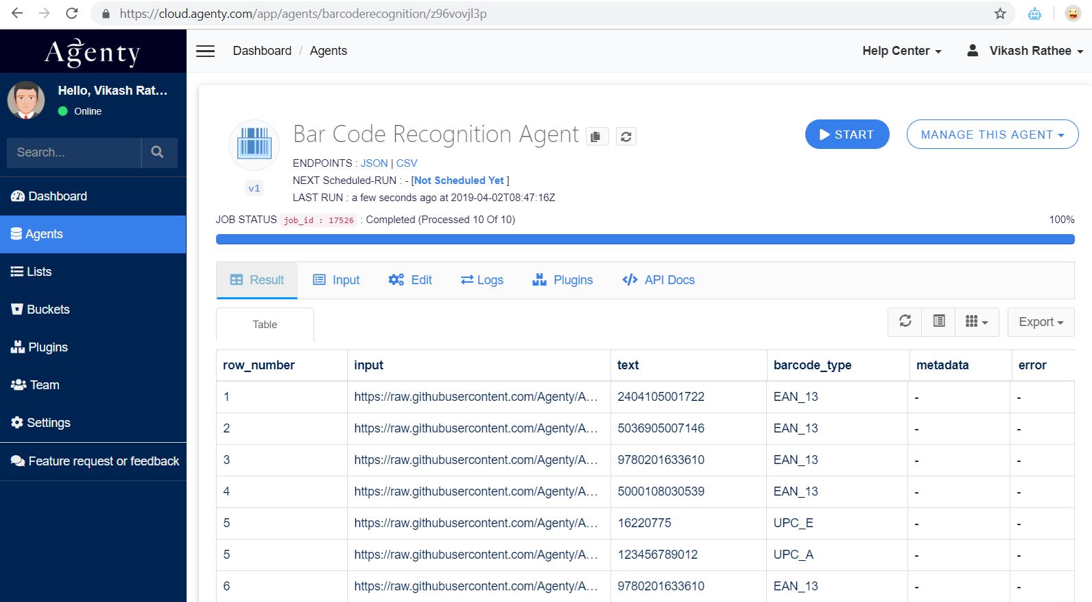1092x602 pixels.
Task: Click the Not Scheduled Yet link
Action: coord(459,181)
